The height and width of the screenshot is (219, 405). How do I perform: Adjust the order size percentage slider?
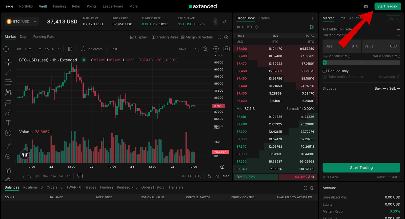[361, 63]
